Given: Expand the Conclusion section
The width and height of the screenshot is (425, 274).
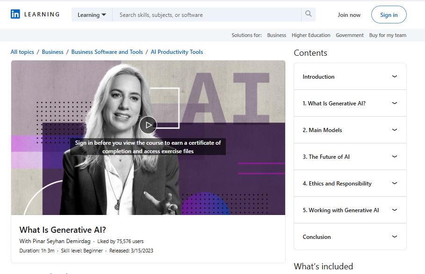Looking at the screenshot, I should pos(350,237).
